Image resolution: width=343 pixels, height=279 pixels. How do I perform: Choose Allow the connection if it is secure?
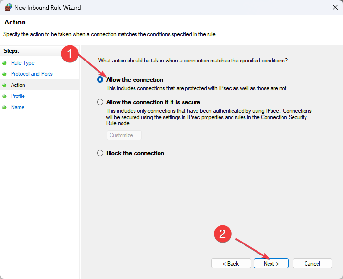tap(100, 102)
